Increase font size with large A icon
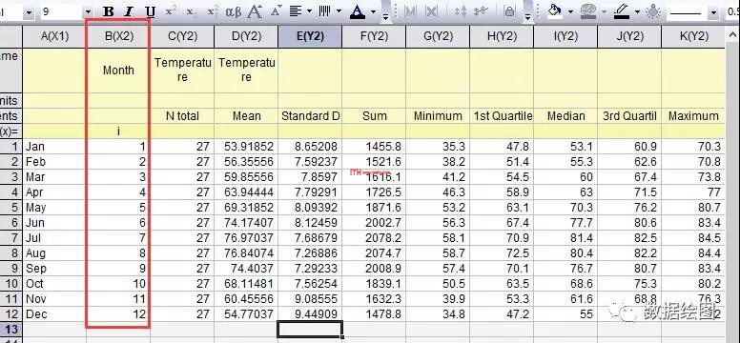This screenshot has width=740, height=343. (x=255, y=11)
